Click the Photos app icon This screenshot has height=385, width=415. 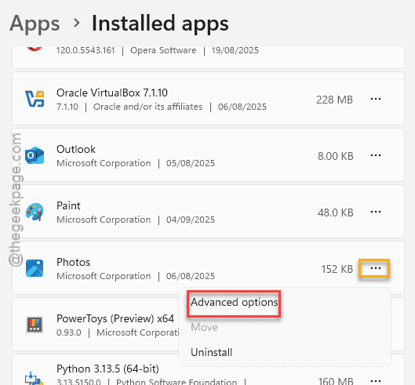(x=35, y=268)
